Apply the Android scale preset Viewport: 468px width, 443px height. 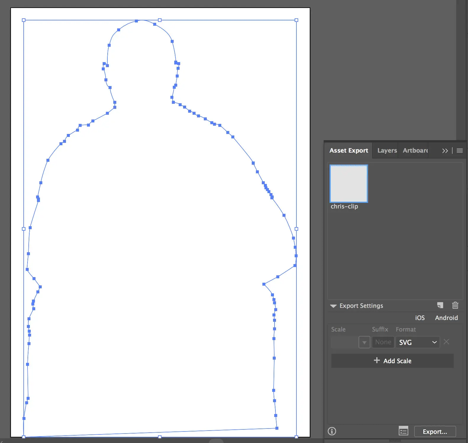446,318
